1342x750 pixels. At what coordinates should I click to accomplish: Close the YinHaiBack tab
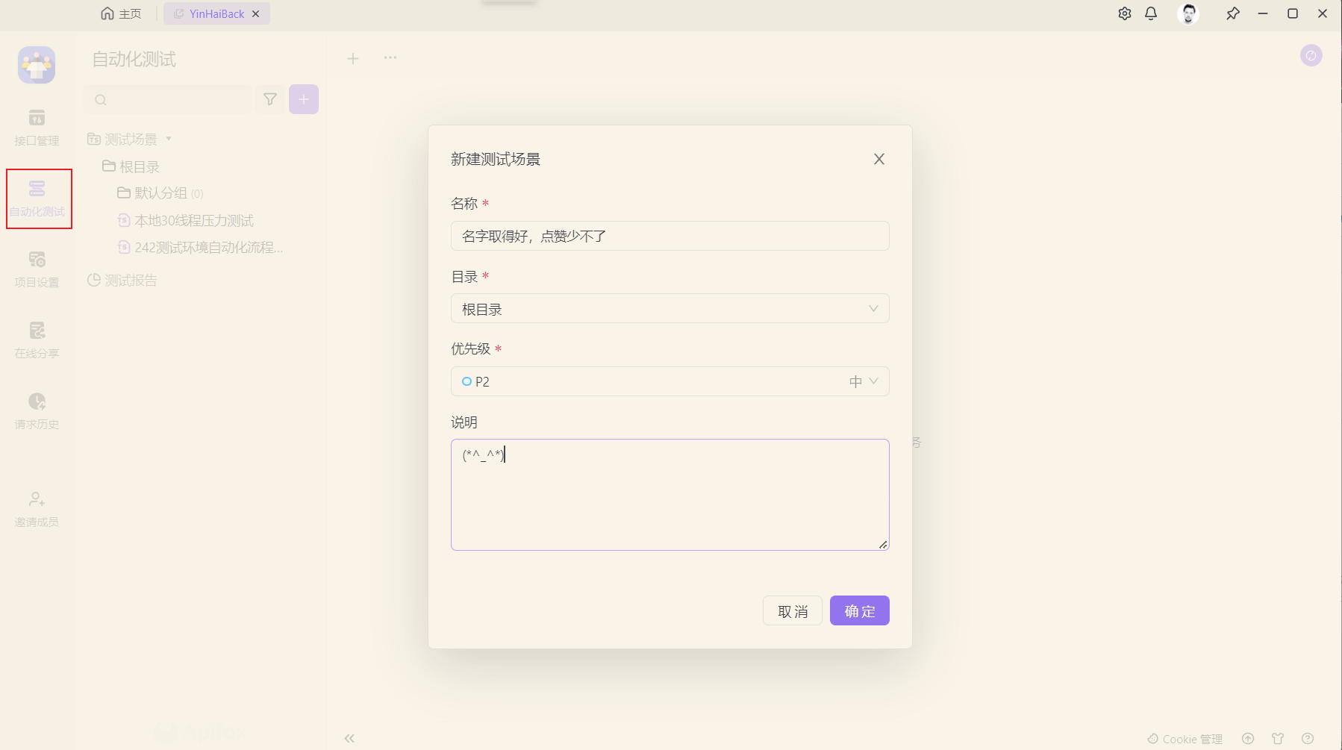click(256, 13)
